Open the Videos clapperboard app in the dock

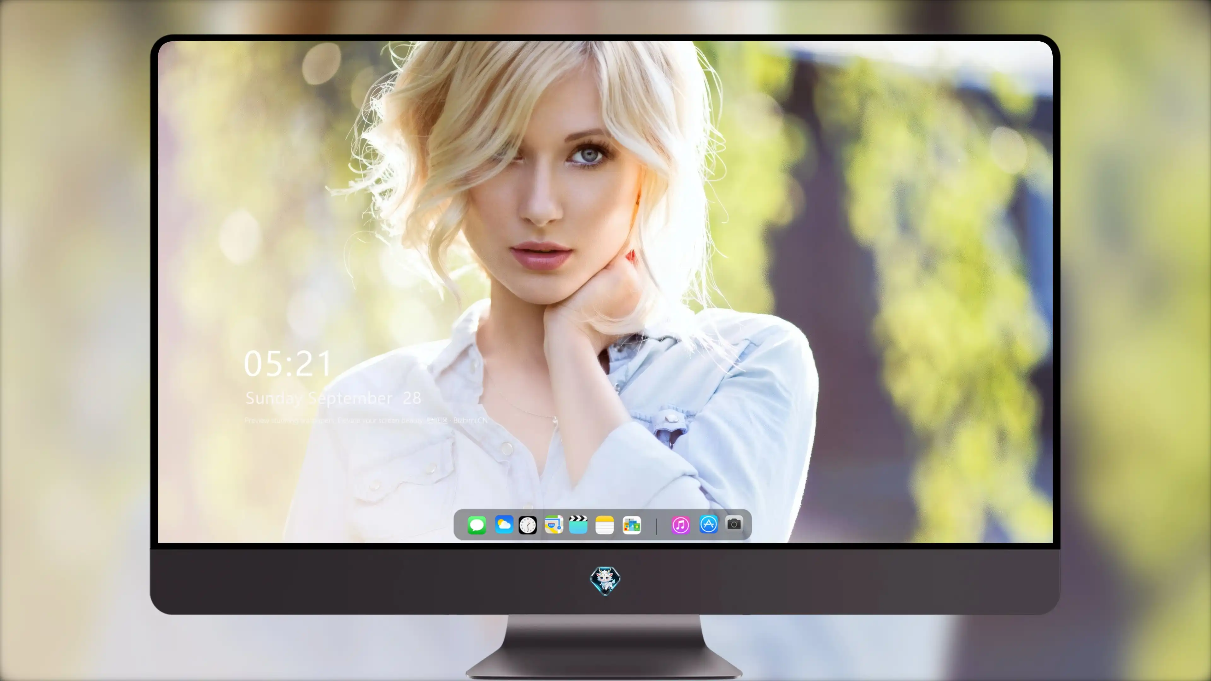(x=578, y=525)
